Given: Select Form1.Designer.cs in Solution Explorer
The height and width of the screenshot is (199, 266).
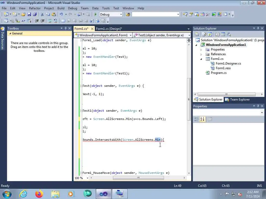Looking at the screenshot, I should [x=228, y=63].
